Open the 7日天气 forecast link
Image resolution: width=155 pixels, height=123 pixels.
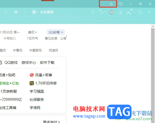tap(33, 38)
